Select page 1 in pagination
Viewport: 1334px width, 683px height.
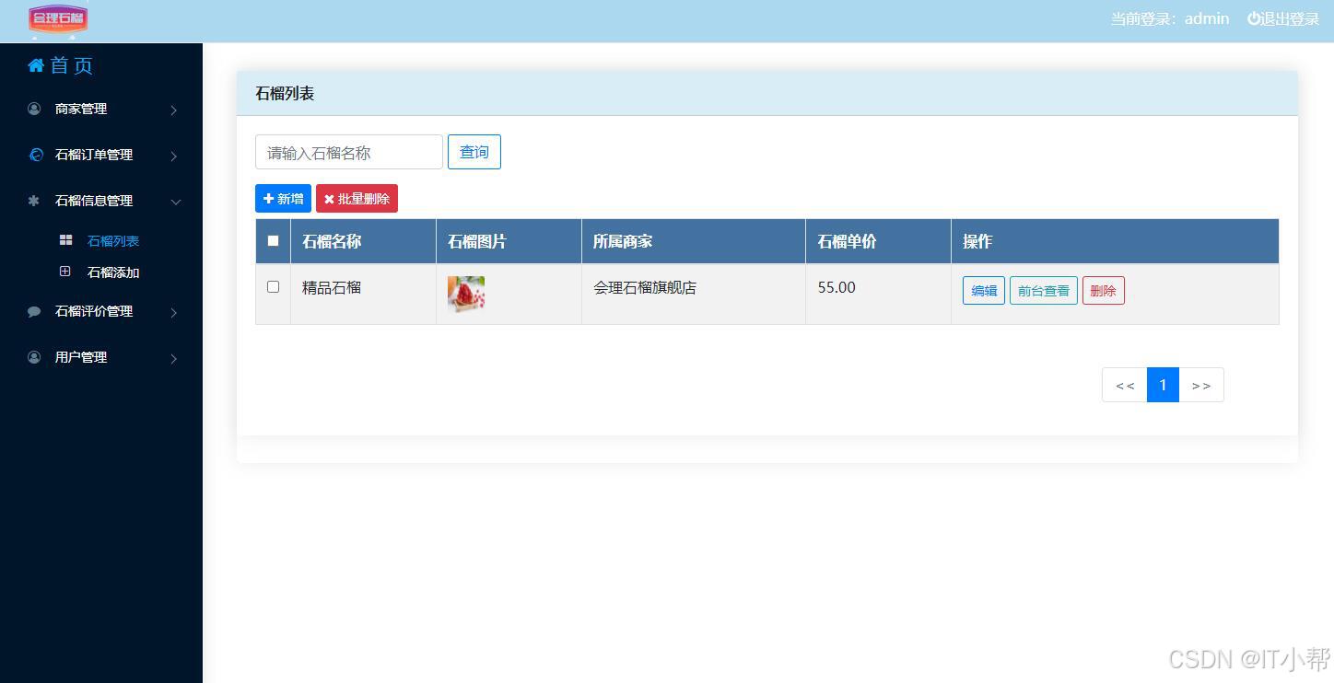tap(1163, 385)
